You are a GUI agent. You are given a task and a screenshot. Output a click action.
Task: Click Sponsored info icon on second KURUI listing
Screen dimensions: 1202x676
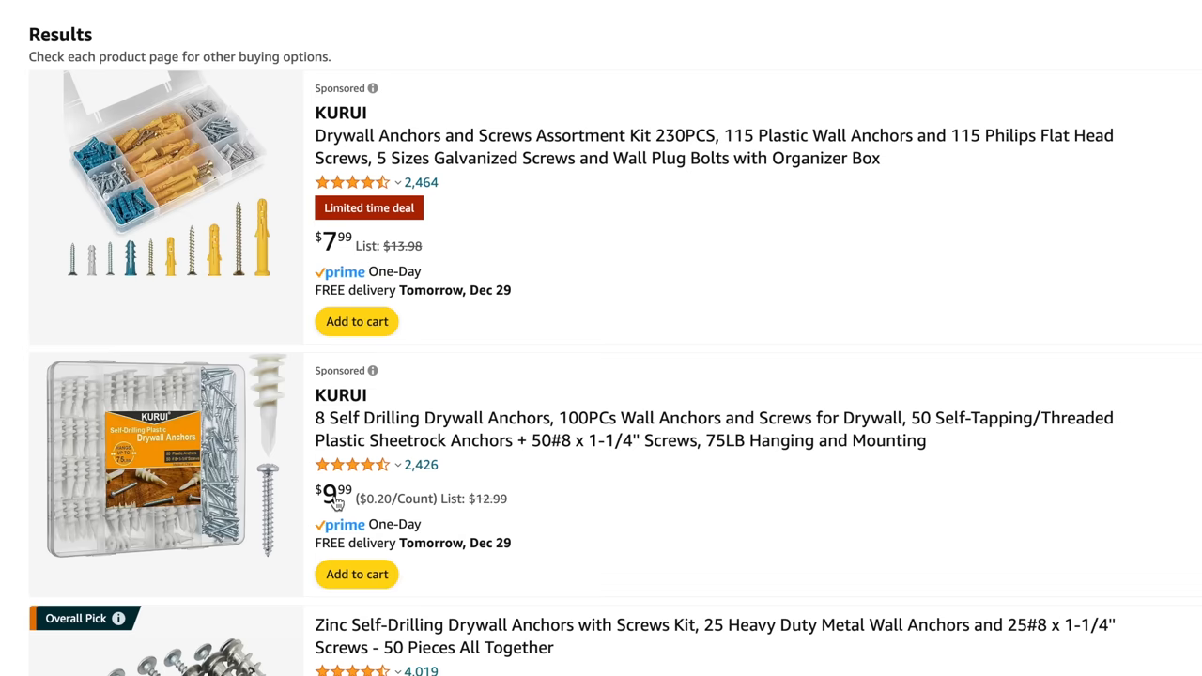pyautogui.click(x=373, y=370)
